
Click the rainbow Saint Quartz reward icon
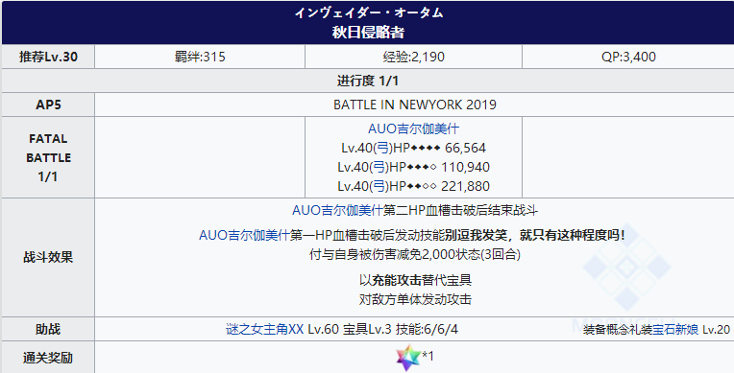click(408, 358)
